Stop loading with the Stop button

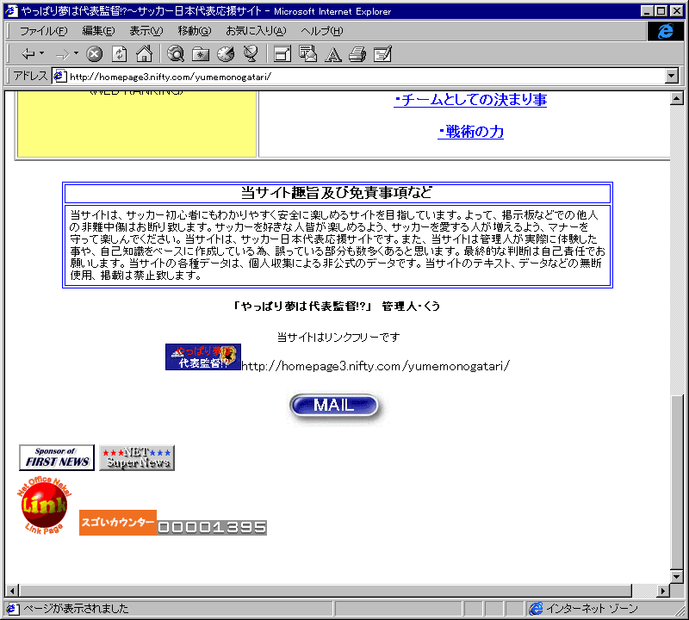click(94, 54)
